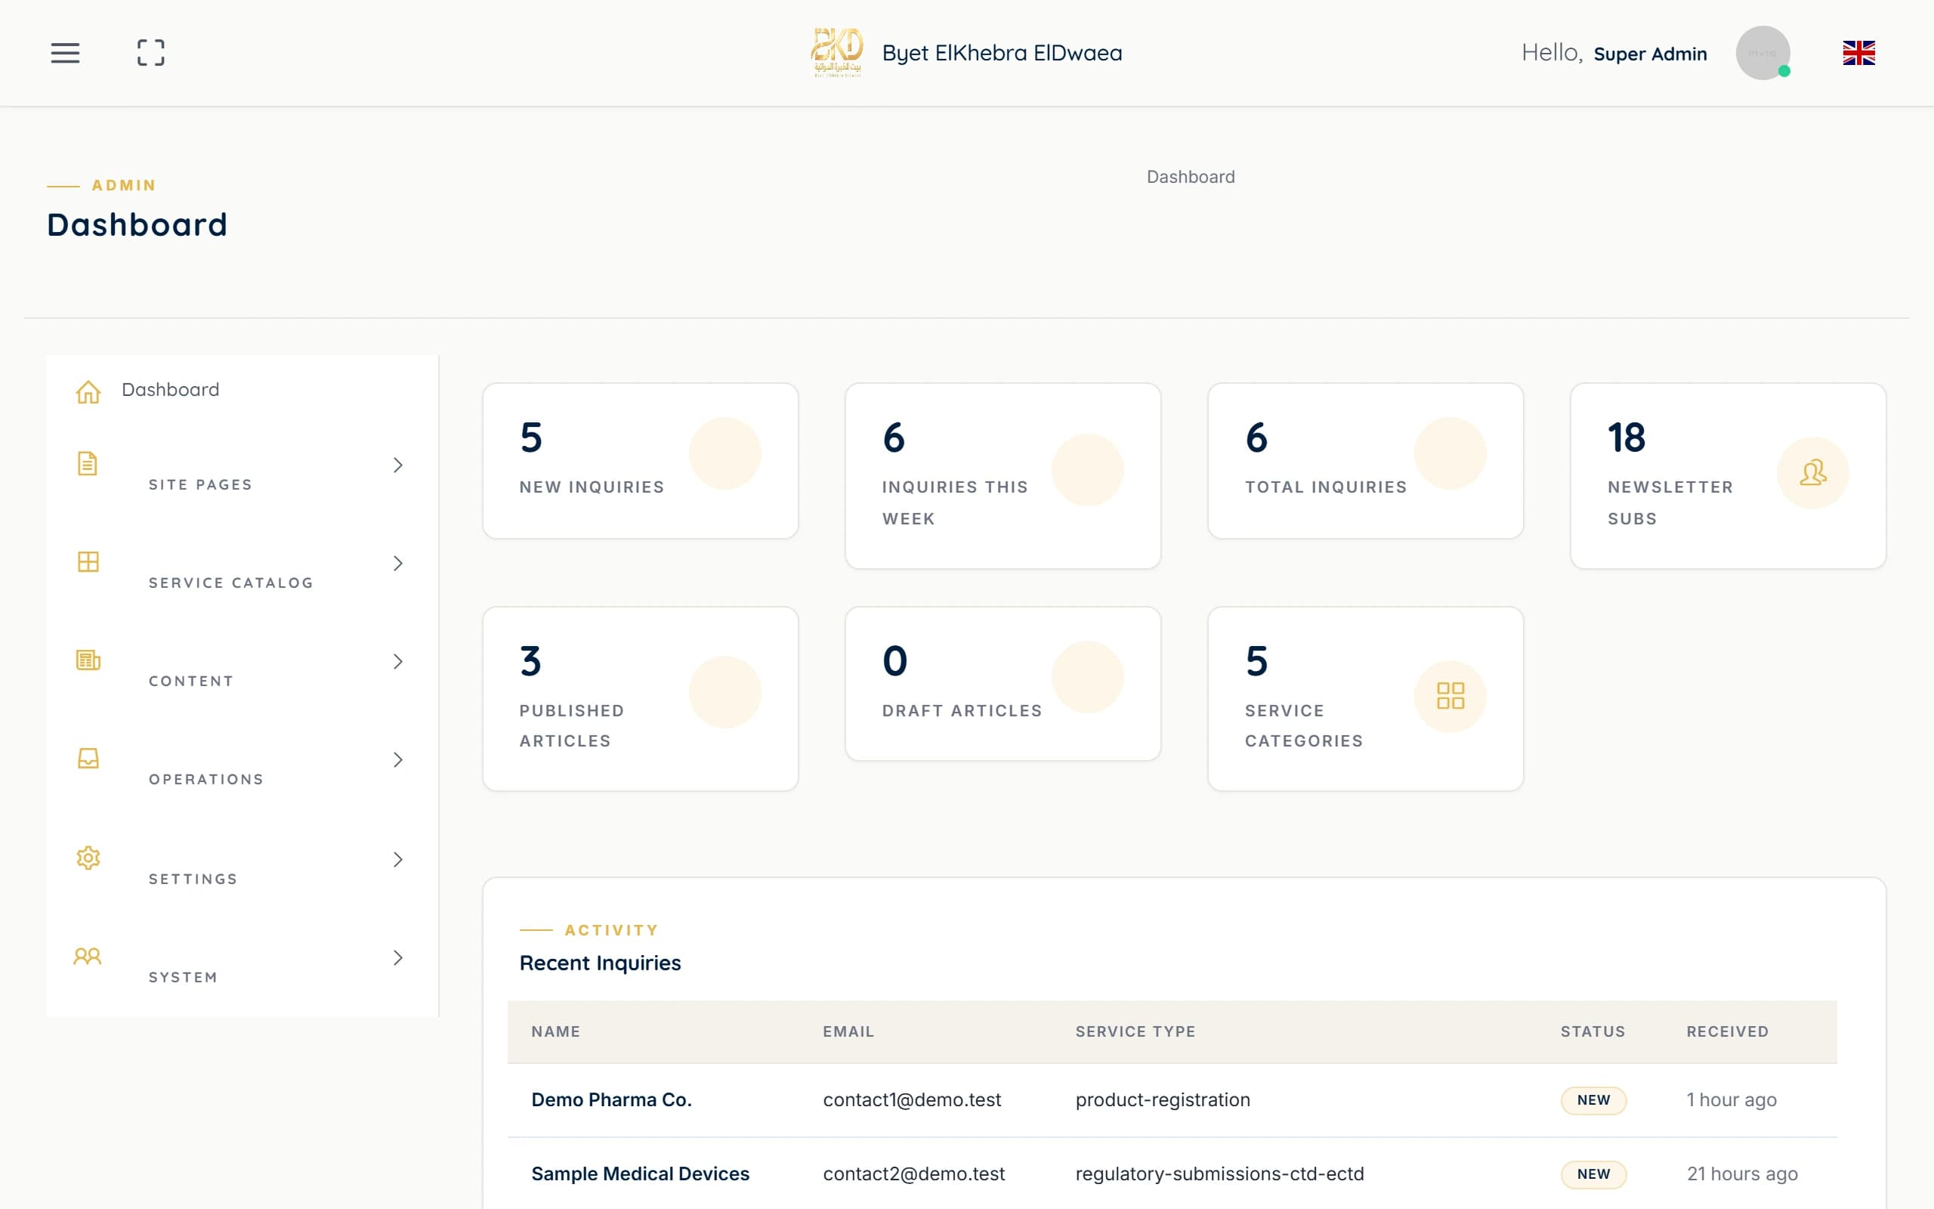Open Demo Pharma Co. inquiry
Viewport: 1934px width, 1209px height.
pyautogui.click(x=611, y=1100)
